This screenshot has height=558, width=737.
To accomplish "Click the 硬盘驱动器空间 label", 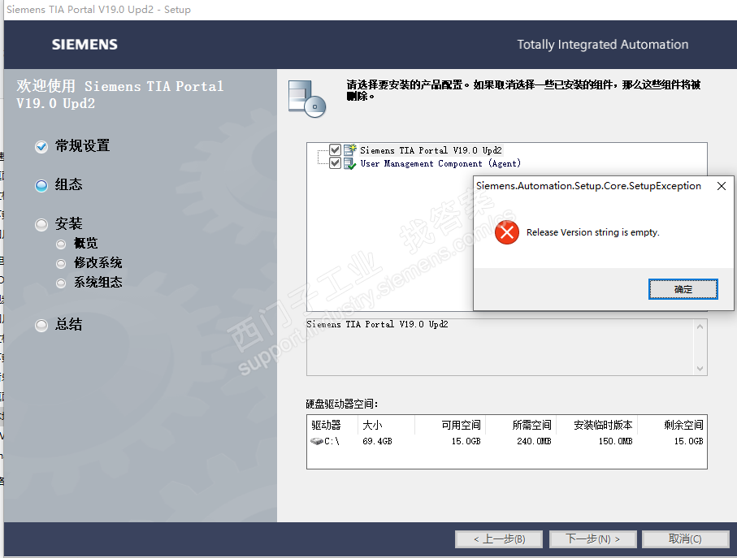I will pyautogui.click(x=342, y=404).
